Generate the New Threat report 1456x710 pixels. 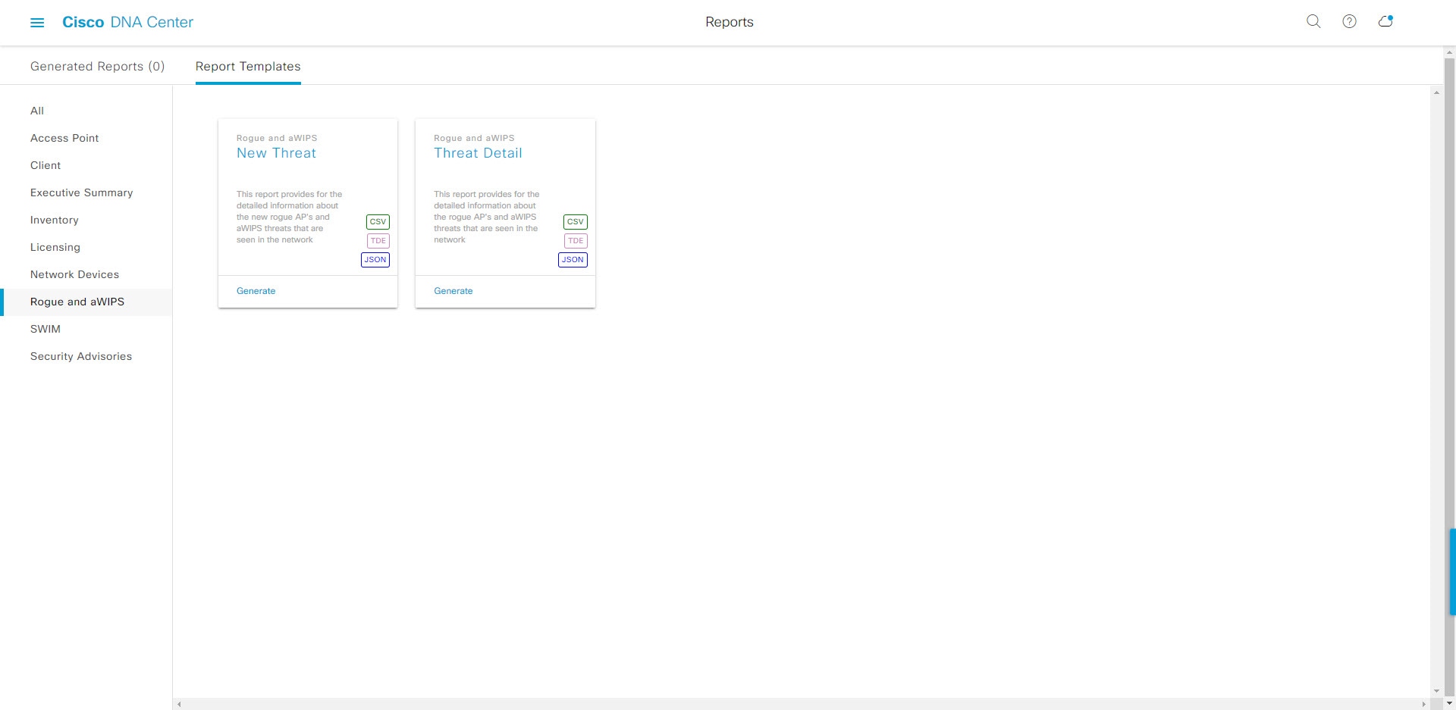point(256,291)
